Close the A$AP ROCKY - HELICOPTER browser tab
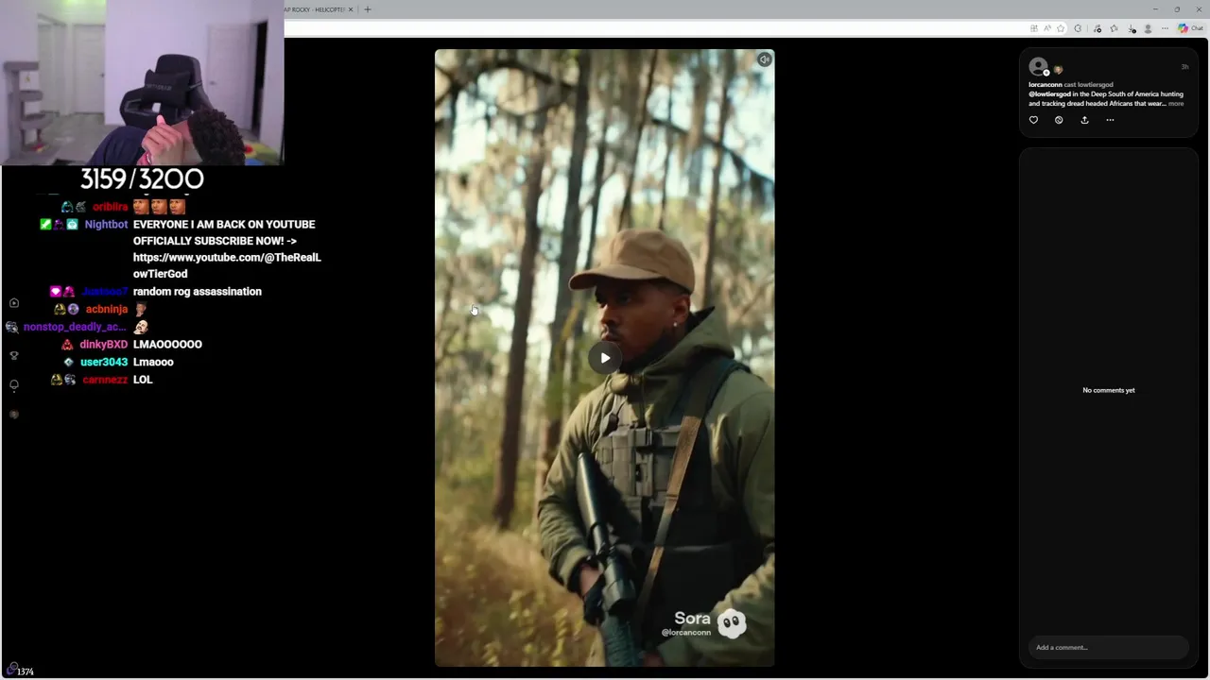Screen dimensions: 1210x680 [351, 9]
